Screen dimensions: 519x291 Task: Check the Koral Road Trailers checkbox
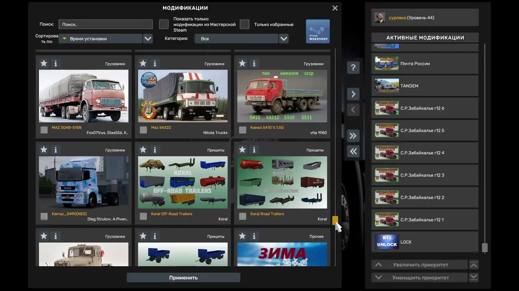click(242, 216)
